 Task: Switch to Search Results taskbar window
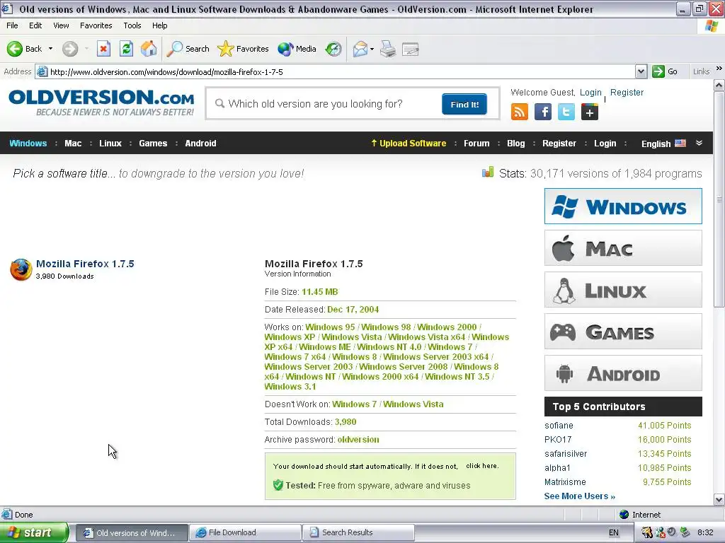pyautogui.click(x=358, y=532)
